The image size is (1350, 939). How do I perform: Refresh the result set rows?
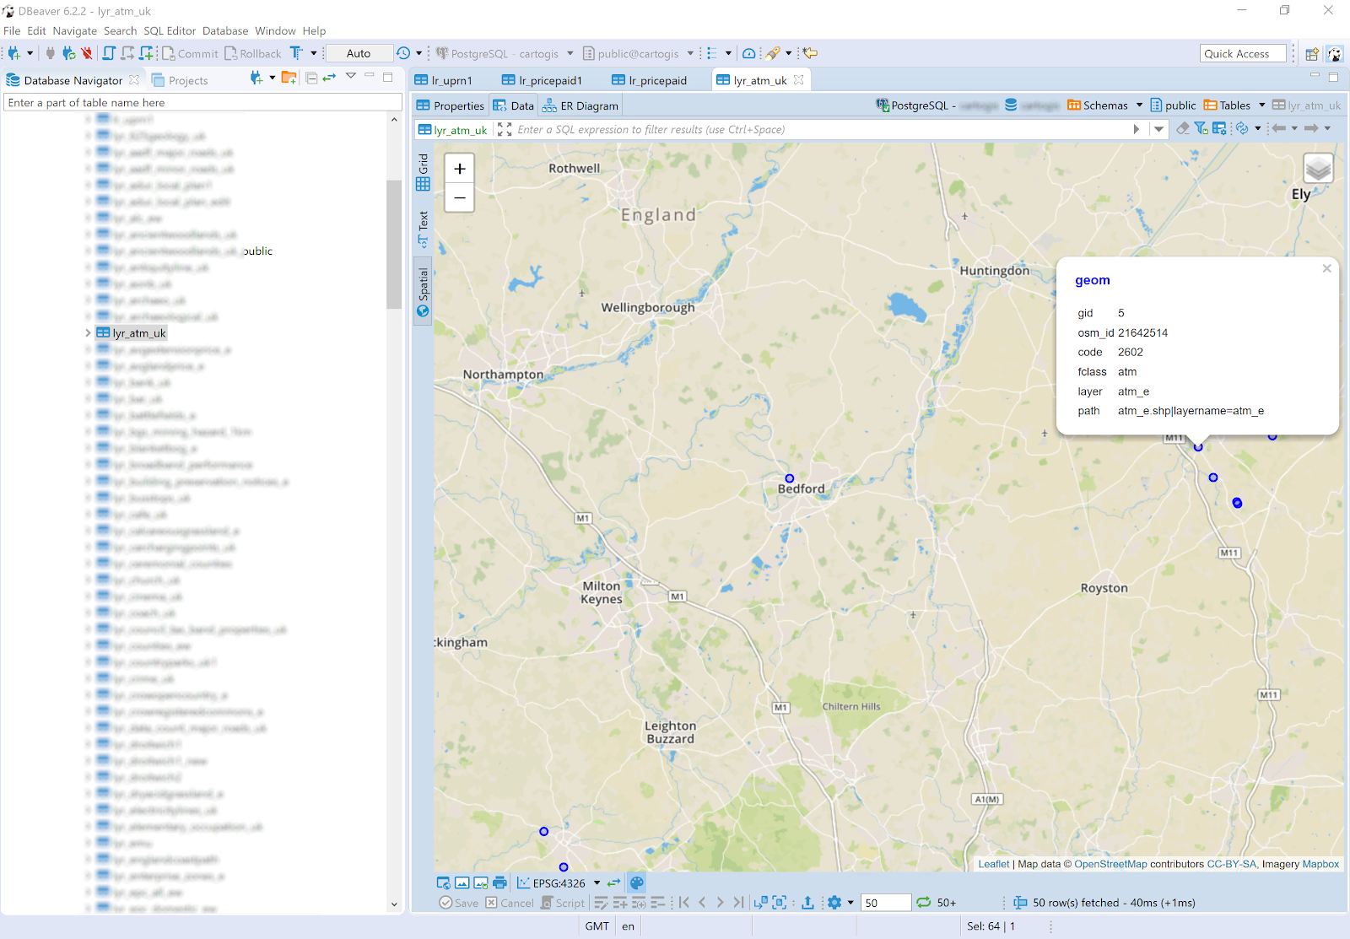(x=924, y=903)
